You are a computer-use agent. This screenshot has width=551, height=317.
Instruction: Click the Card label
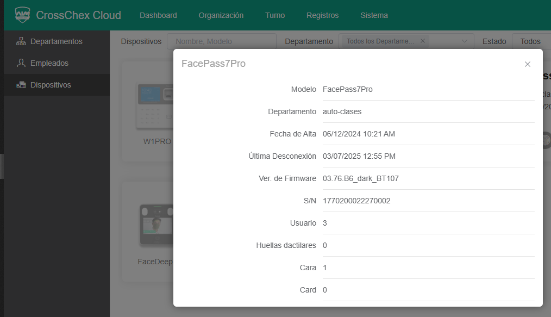point(308,290)
